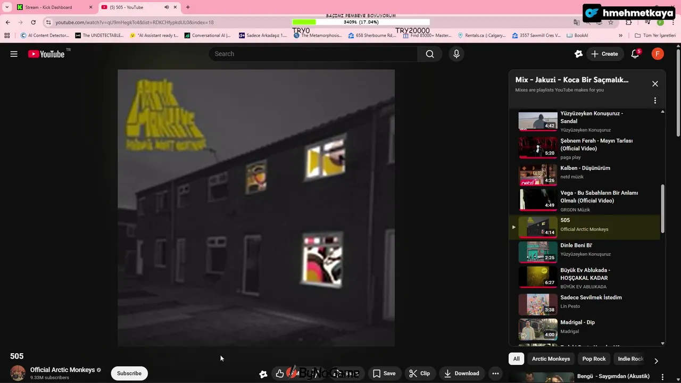
Task: Open the 658 Sherbourne Rd bookmark
Action: (x=372, y=36)
